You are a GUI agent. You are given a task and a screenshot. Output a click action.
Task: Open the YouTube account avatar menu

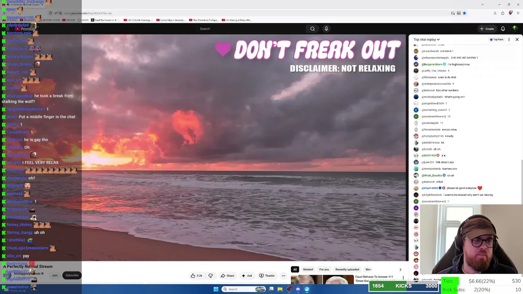(x=515, y=29)
